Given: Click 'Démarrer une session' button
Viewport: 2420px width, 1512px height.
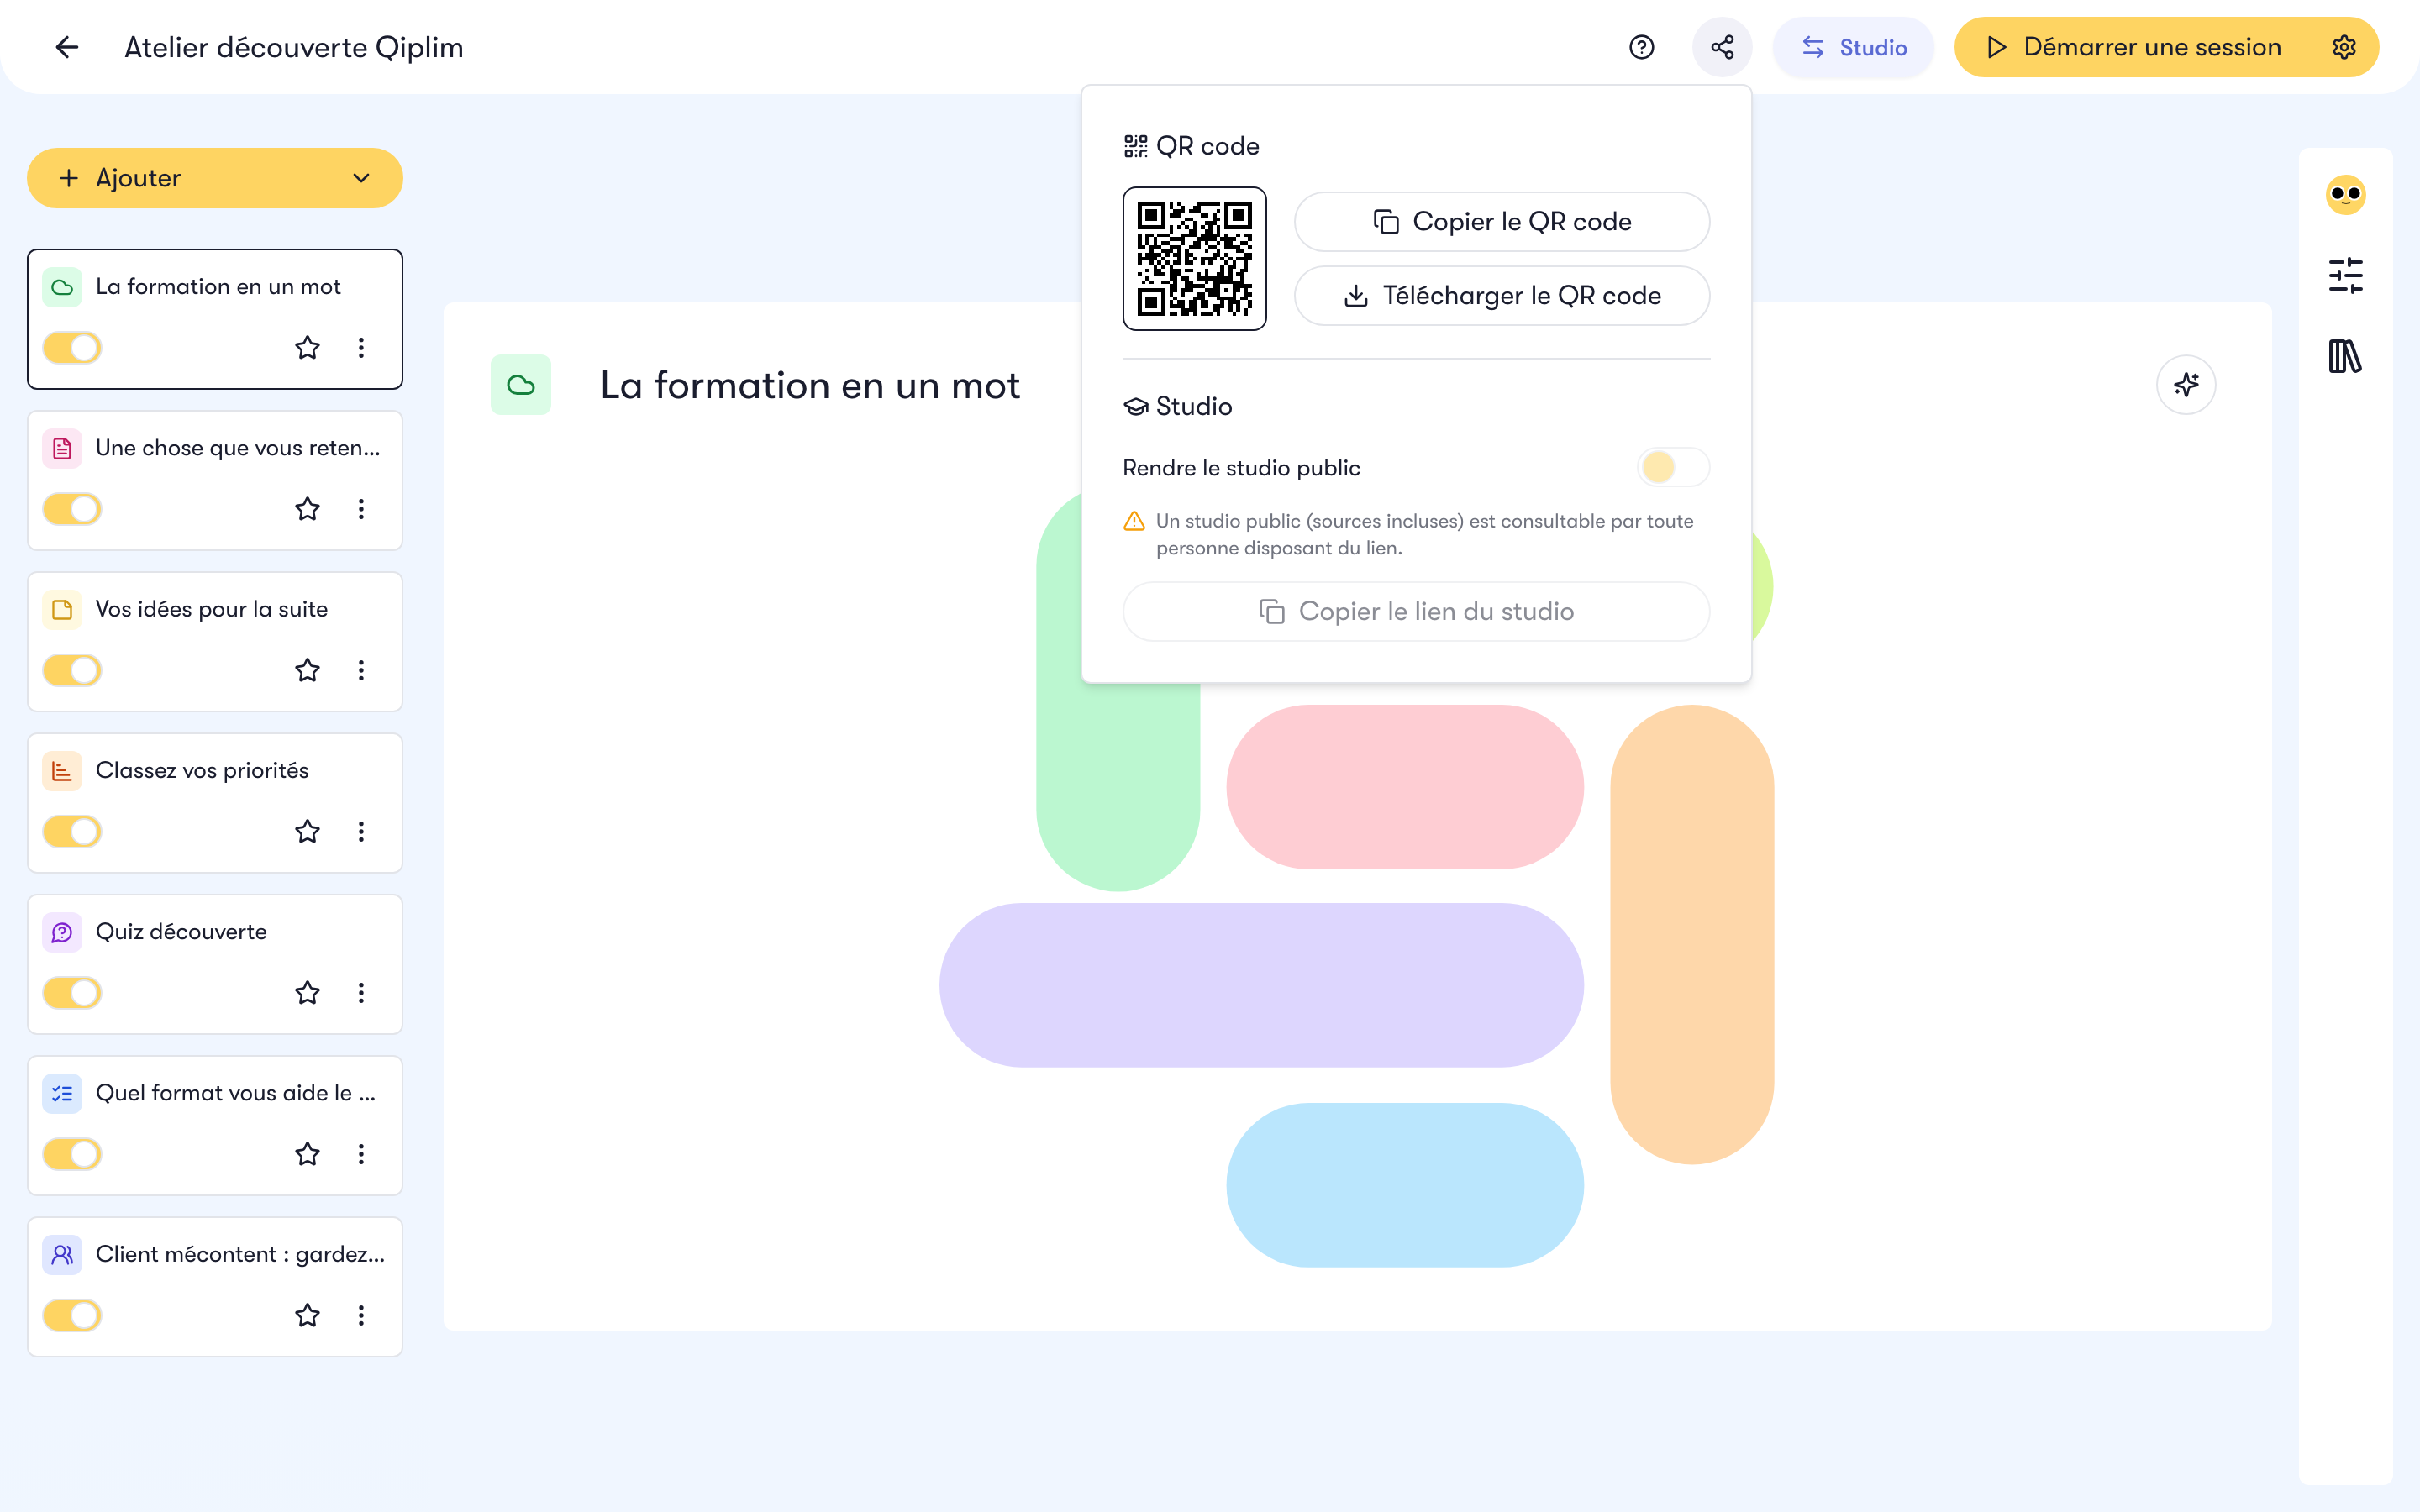Looking at the screenshot, I should click(x=2136, y=47).
